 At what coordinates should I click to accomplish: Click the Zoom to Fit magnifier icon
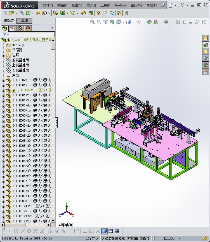tap(93, 22)
